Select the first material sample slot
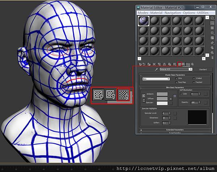Image resolution: width=217 pixels, height=172 pixels. 144,21
